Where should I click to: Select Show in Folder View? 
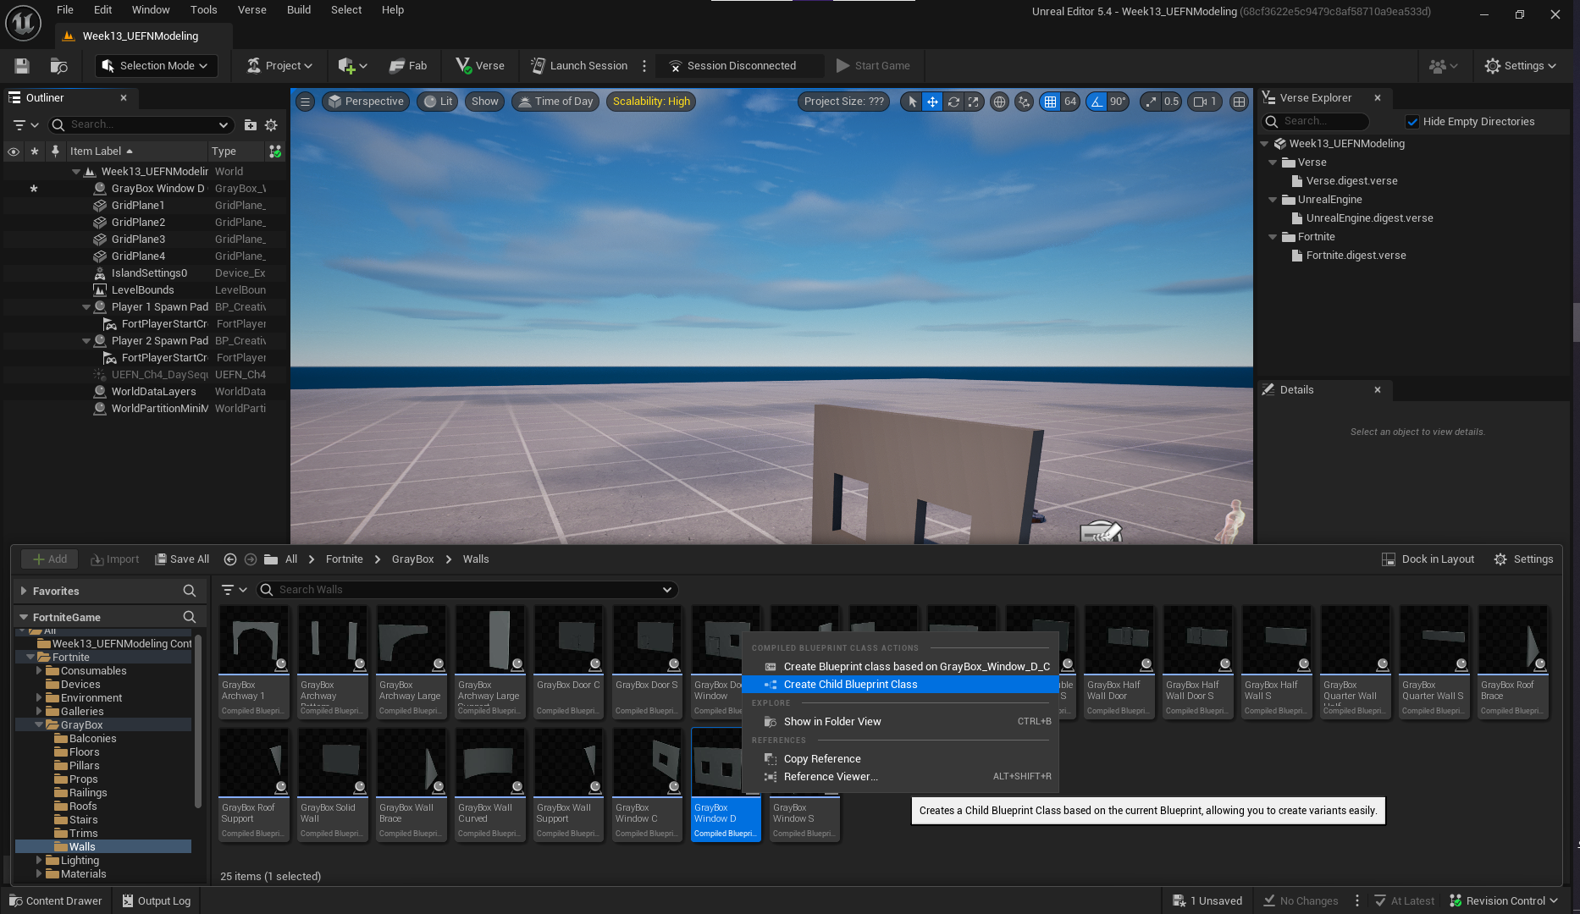(x=901, y=722)
